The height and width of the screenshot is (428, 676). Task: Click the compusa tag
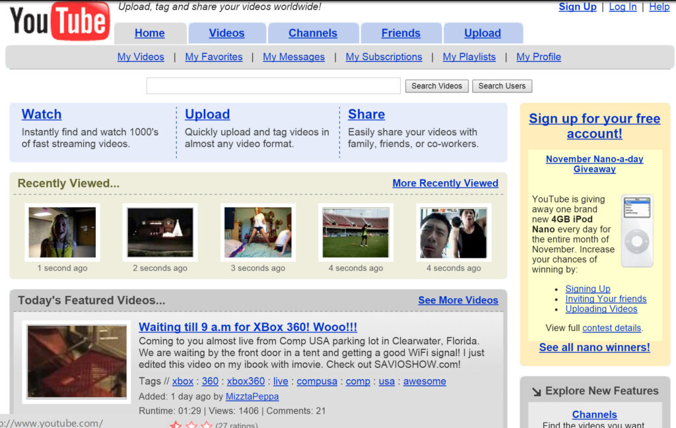point(317,381)
